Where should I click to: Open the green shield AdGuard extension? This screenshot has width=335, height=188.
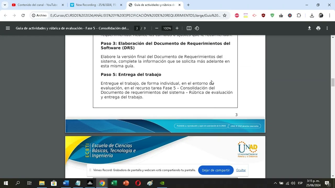coord(272,15)
